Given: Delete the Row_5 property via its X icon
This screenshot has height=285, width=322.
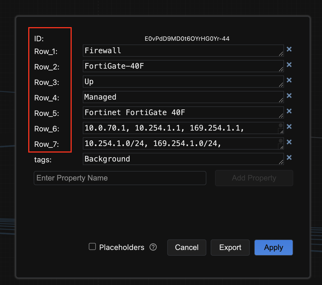Looking at the screenshot, I should pyautogui.click(x=289, y=111).
